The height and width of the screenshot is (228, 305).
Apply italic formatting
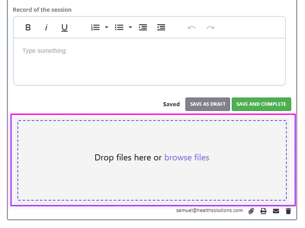[46, 28]
